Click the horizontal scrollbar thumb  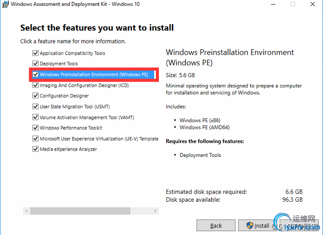point(80,211)
